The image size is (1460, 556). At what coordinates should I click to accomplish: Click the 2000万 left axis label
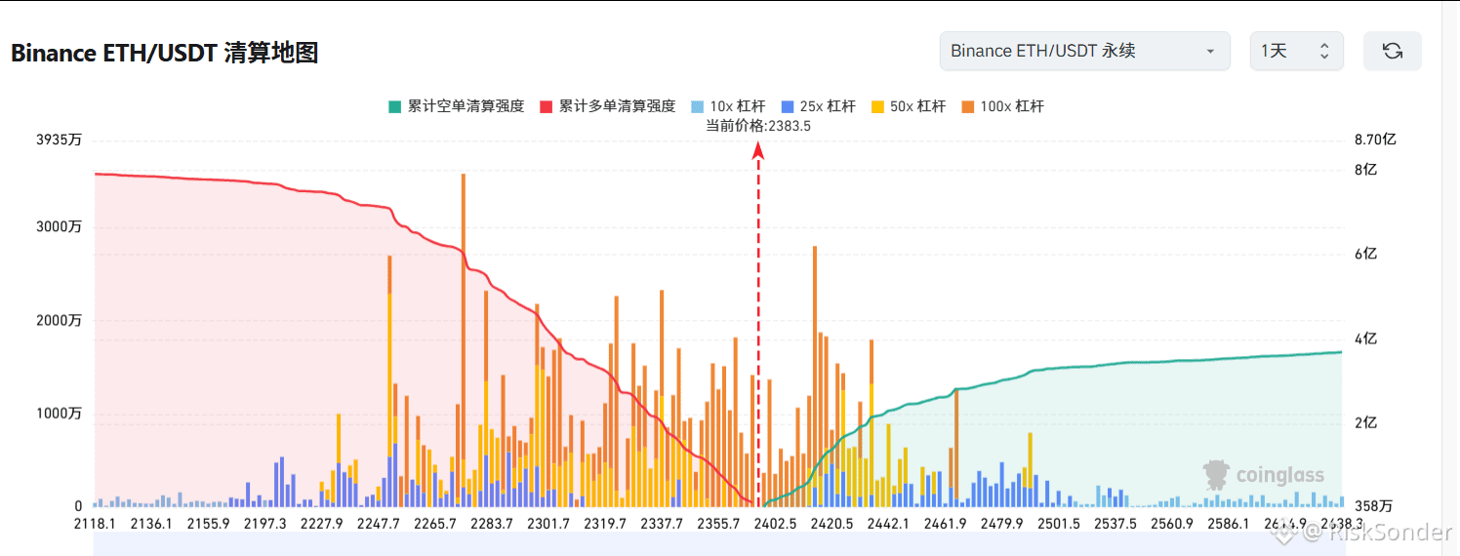[61, 321]
